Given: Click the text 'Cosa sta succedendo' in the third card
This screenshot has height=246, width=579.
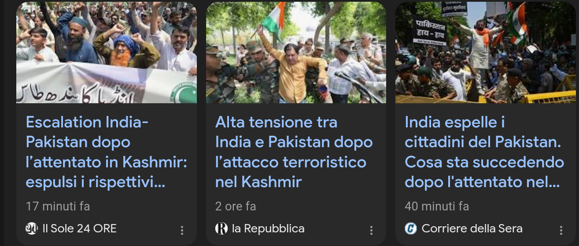Looking at the screenshot, I should pyautogui.click(x=484, y=162).
